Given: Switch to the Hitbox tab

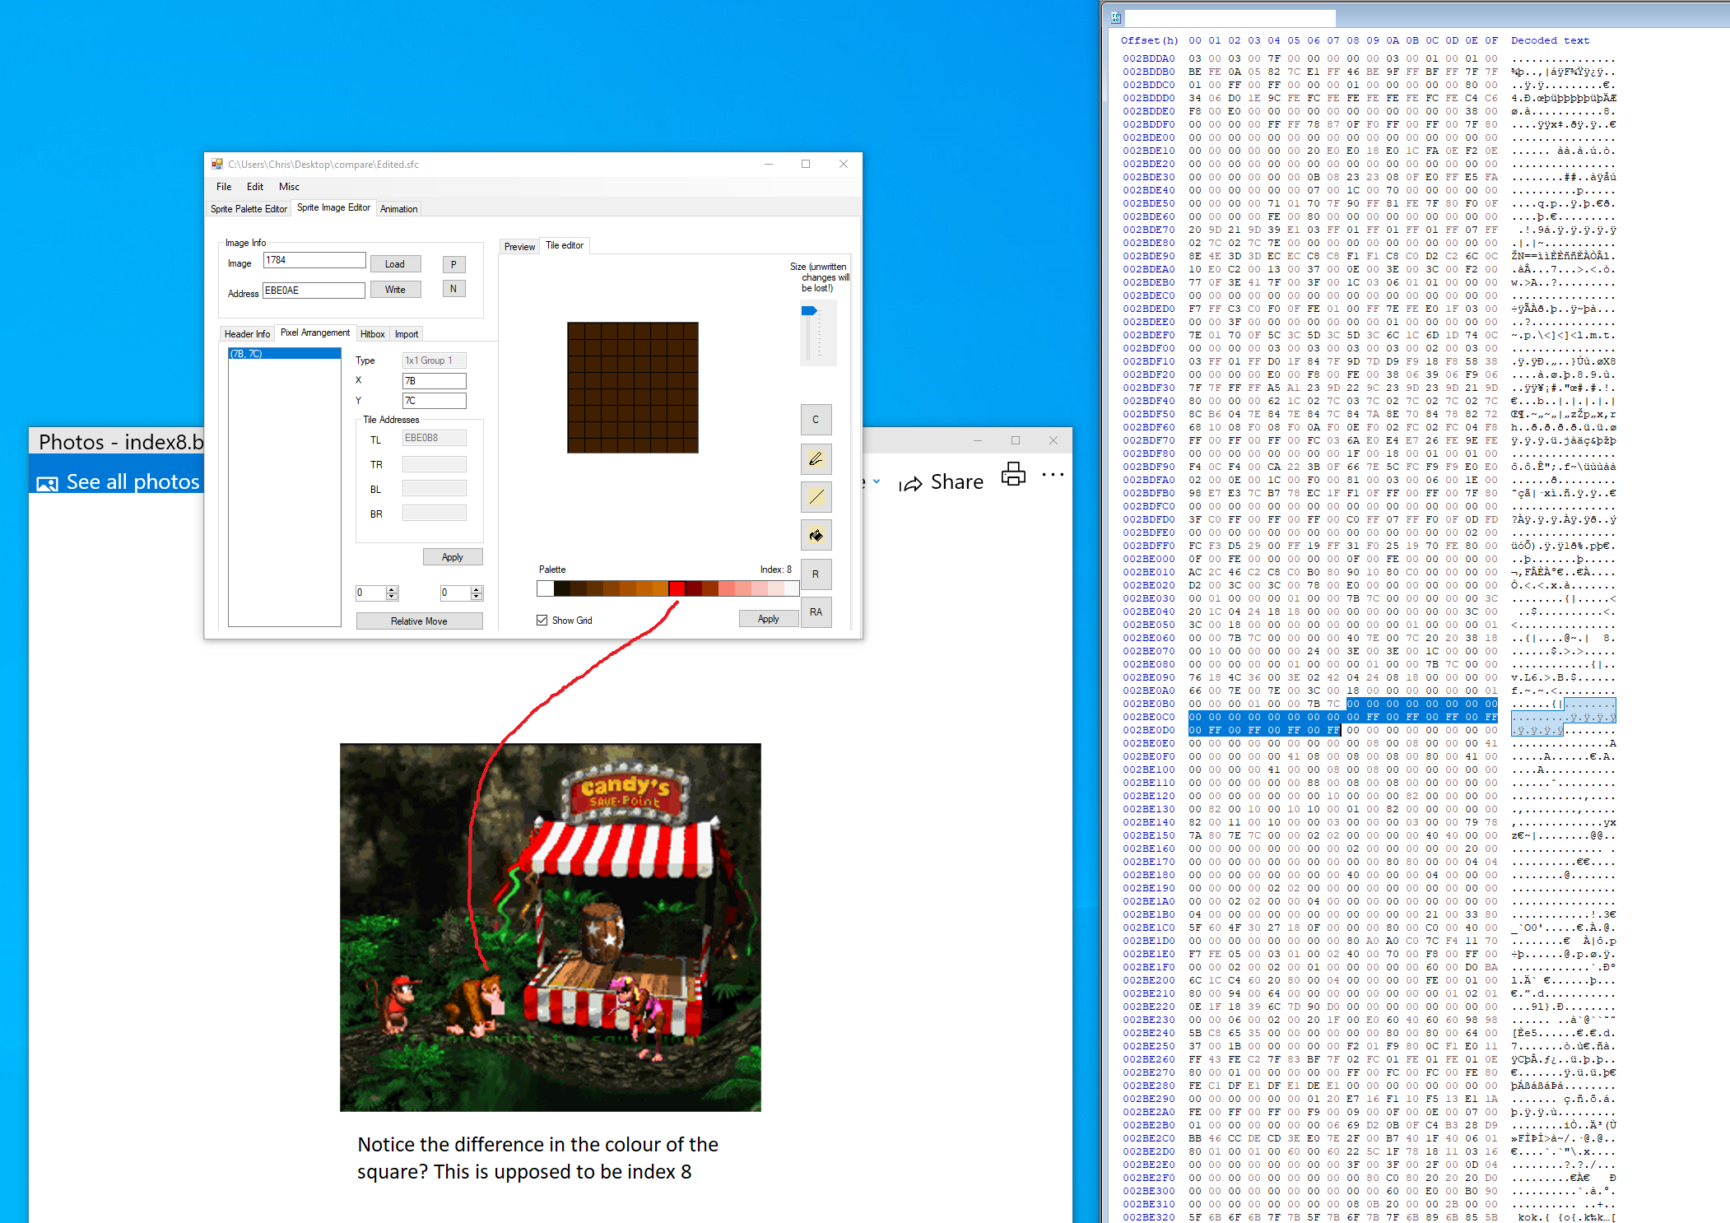Looking at the screenshot, I should click(372, 334).
